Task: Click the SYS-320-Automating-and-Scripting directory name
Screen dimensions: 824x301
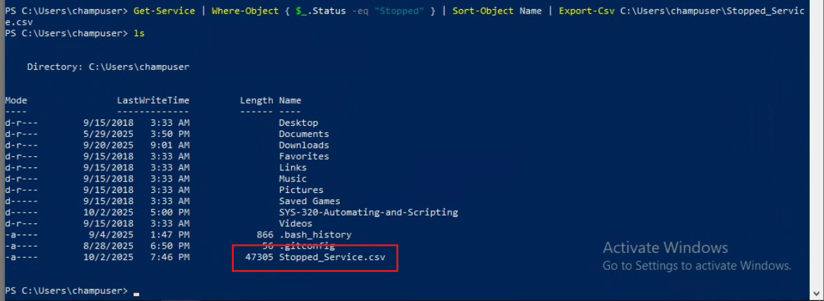Action: (x=368, y=212)
